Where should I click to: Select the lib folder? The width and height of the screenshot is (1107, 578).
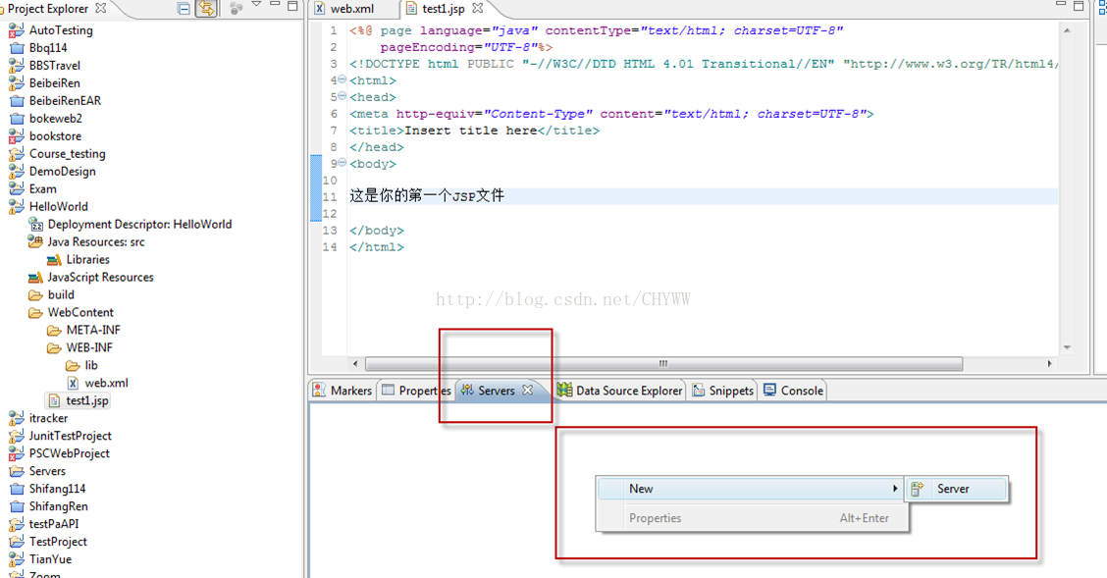click(x=91, y=366)
